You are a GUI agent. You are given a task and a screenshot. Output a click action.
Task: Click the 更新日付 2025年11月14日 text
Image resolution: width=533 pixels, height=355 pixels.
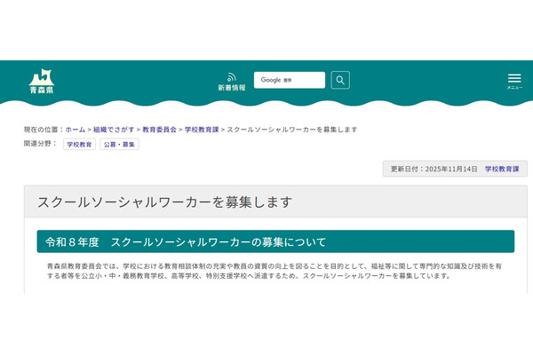point(434,168)
